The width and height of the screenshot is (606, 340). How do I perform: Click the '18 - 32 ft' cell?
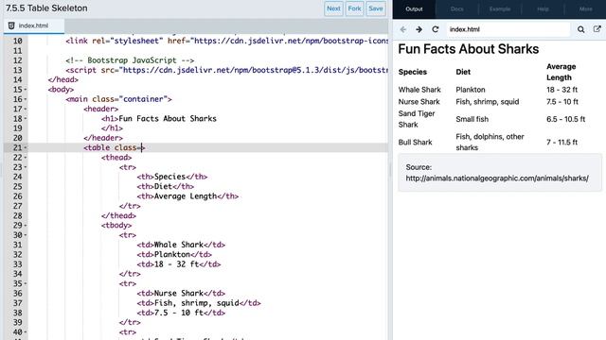[561, 90]
